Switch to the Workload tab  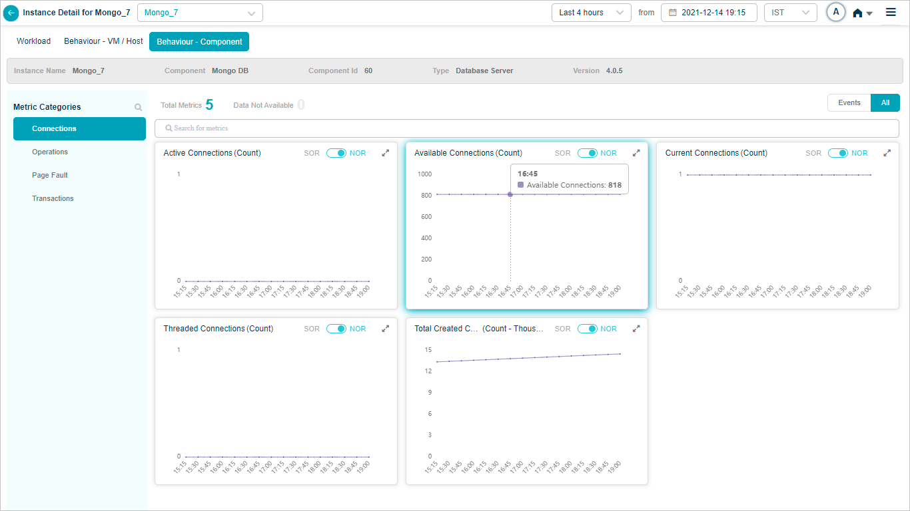coord(33,41)
